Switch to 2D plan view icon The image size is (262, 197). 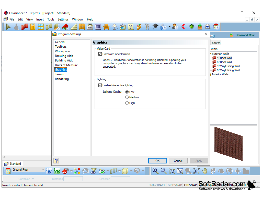(x=49, y=171)
